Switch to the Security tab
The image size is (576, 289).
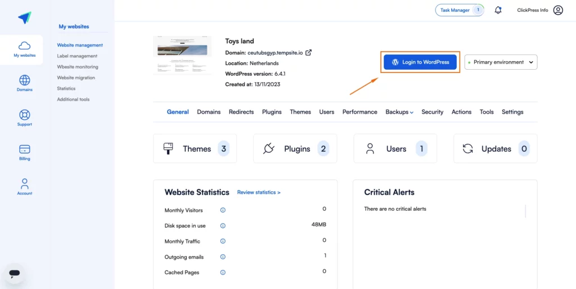coord(433,112)
